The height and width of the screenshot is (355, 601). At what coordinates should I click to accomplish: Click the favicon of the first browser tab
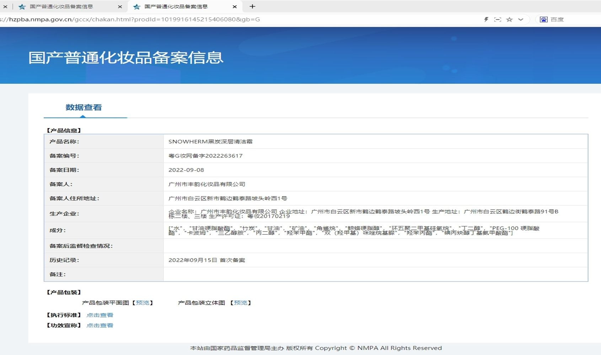point(22,7)
